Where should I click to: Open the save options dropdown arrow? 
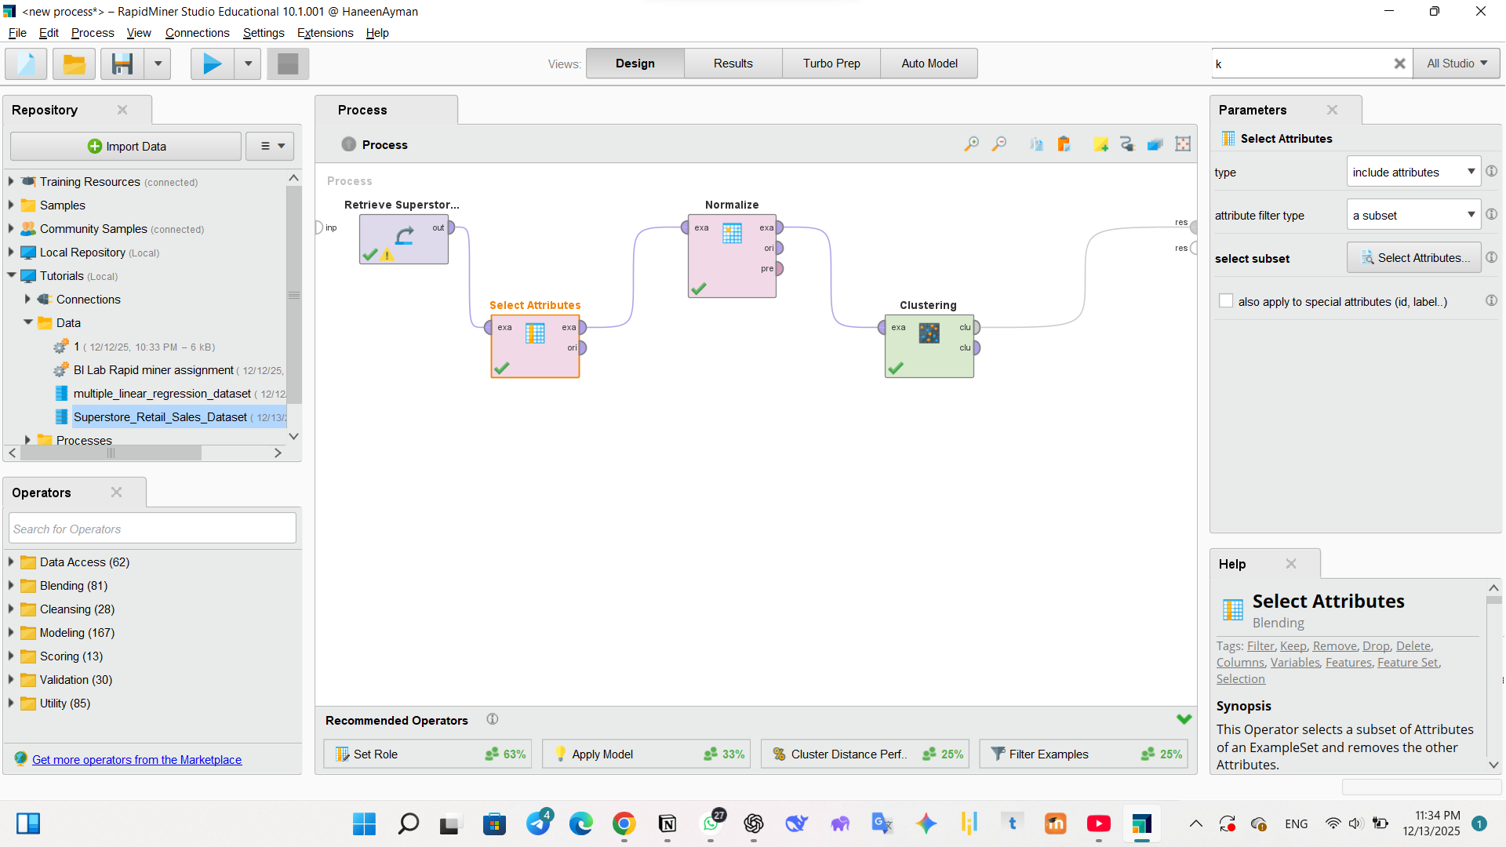(158, 64)
